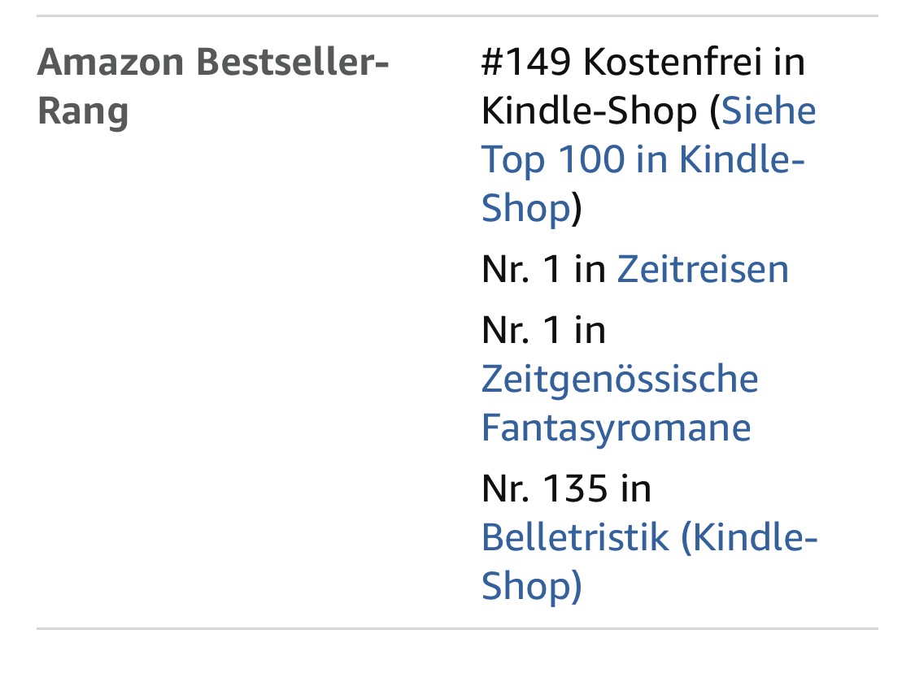Click the word Siehe in the link

point(769,111)
